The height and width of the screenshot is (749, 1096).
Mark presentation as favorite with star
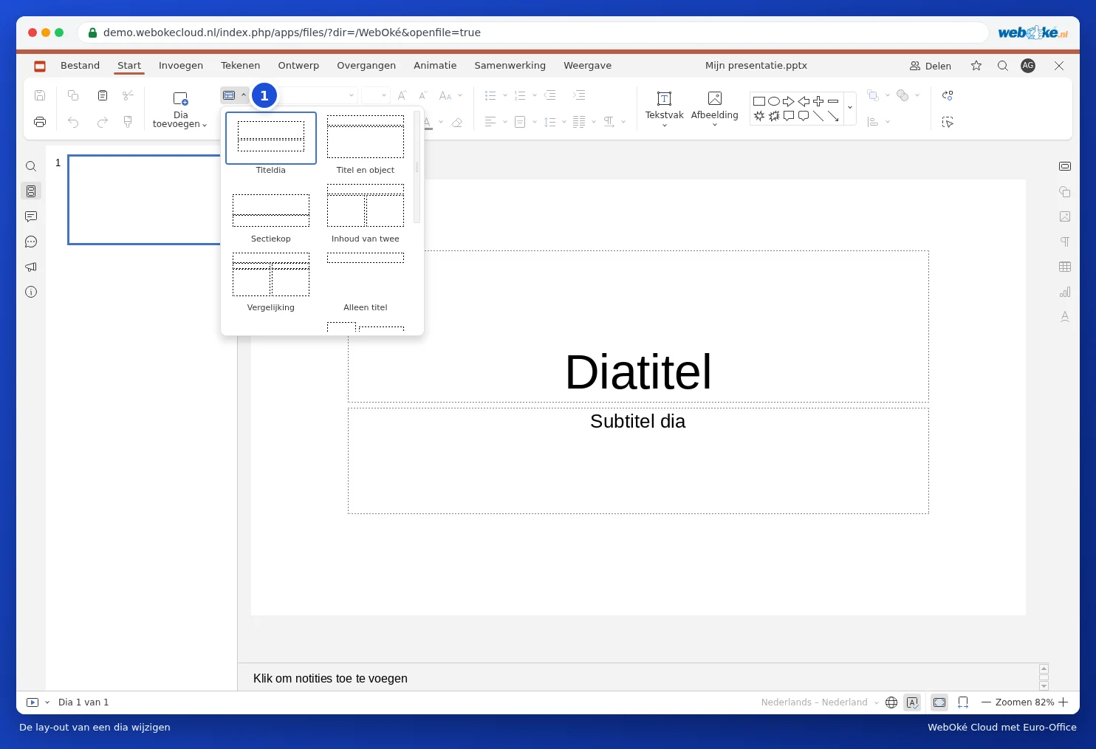976,66
